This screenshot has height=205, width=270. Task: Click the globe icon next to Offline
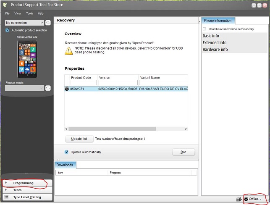[246, 199]
